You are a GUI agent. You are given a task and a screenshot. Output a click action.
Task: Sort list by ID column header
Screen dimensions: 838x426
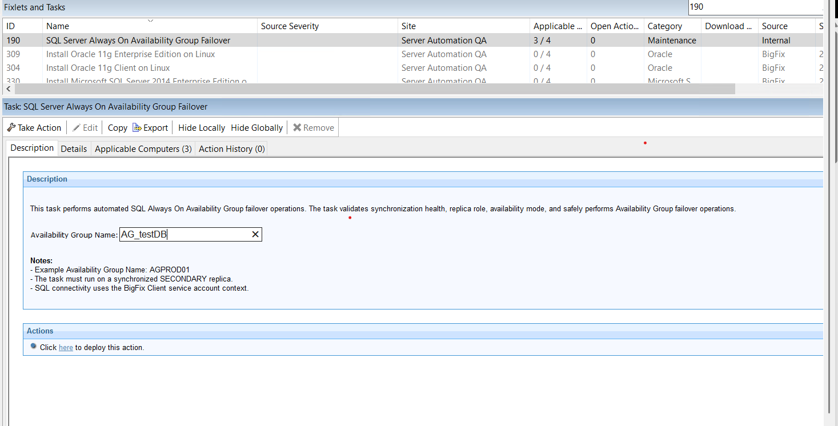pyautogui.click(x=23, y=26)
